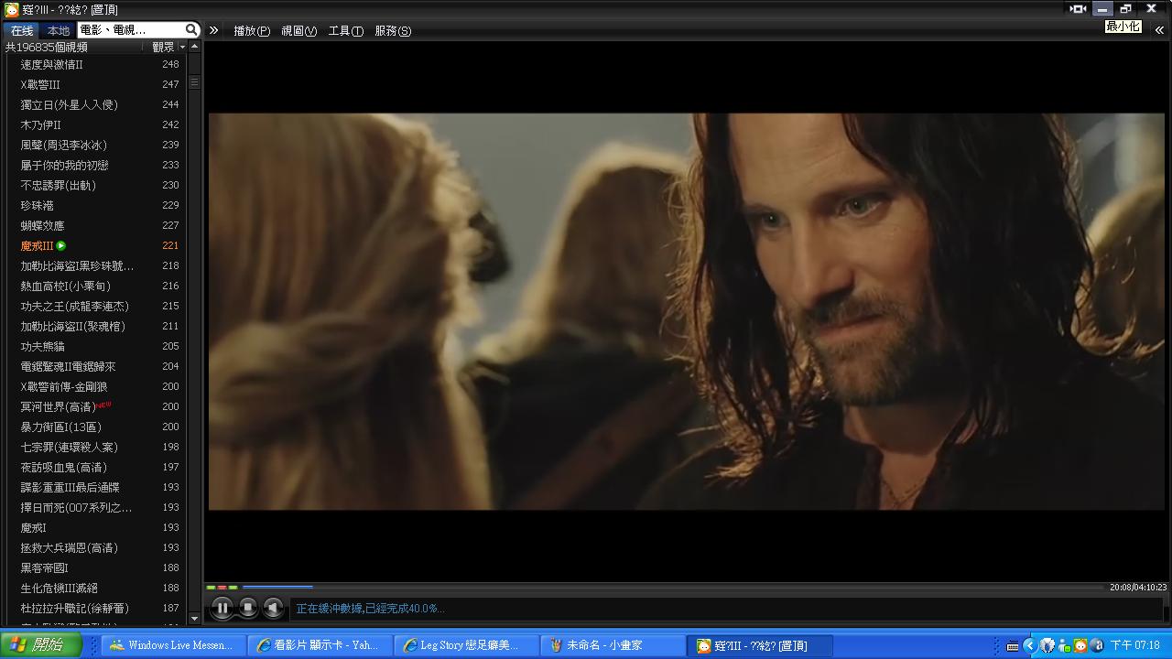Select 速度與激情II in the list

tap(52, 65)
